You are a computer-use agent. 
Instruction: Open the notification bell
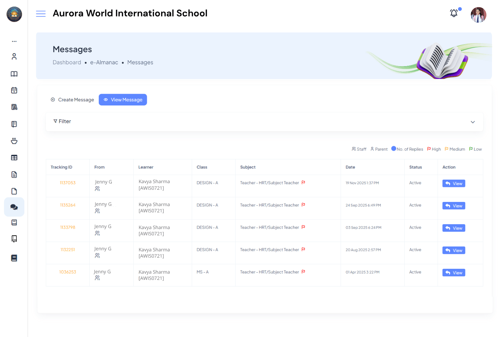454,13
